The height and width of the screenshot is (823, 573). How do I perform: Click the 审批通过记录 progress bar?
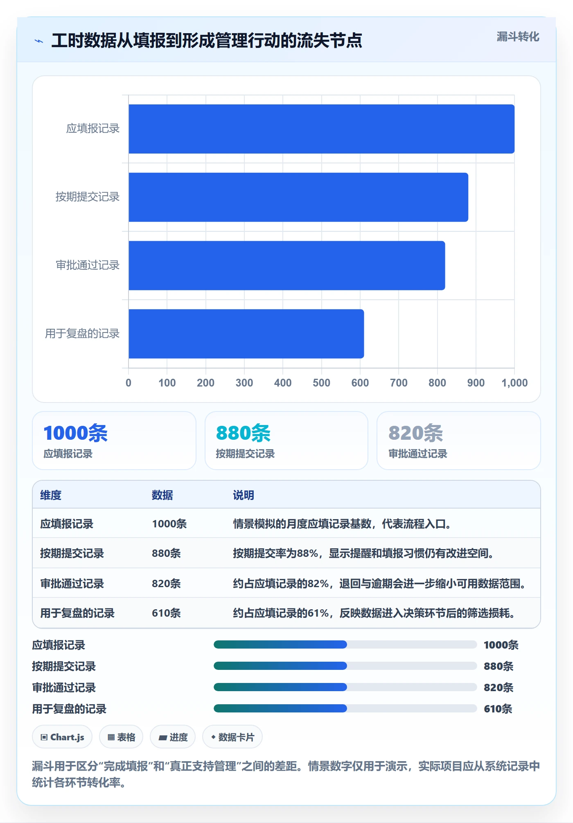point(345,687)
